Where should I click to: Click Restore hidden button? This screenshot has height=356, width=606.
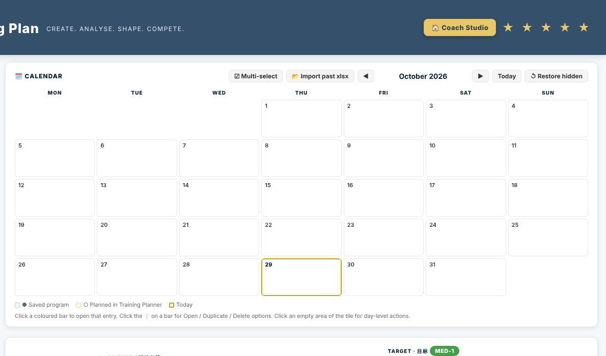click(x=556, y=76)
